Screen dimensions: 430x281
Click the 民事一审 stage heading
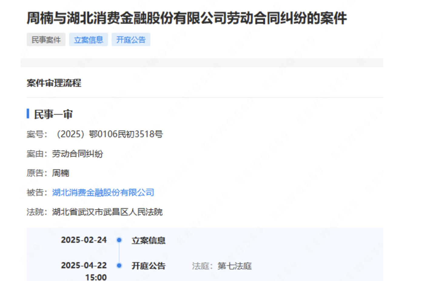[x=53, y=114]
